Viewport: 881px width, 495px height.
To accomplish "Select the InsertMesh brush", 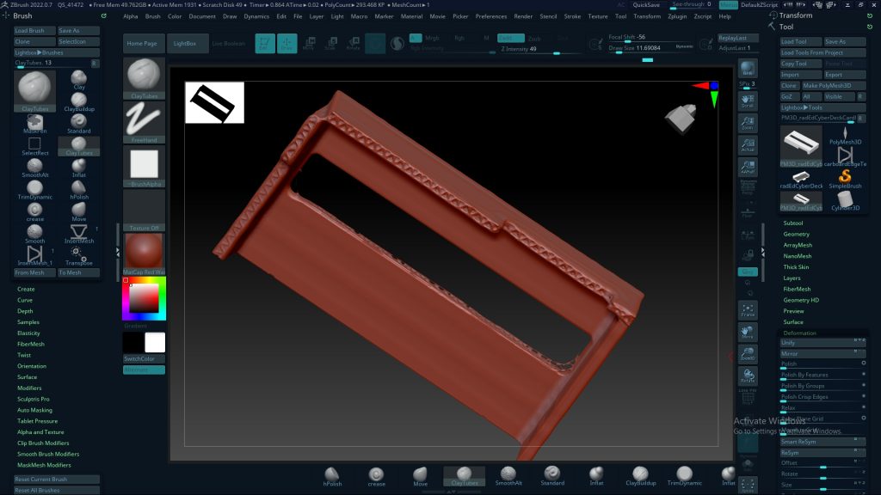I will tap(79, 234).
